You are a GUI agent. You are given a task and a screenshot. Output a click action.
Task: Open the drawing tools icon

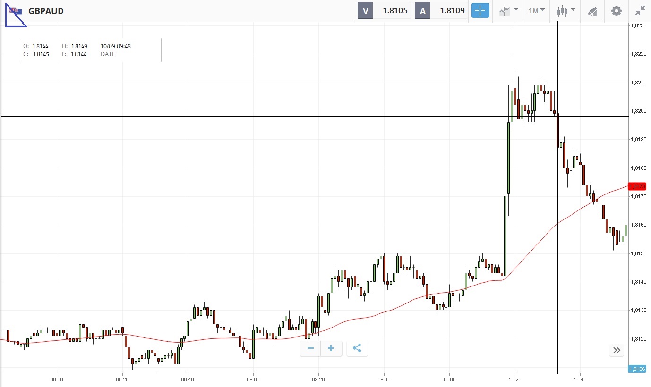coord(592,10)
